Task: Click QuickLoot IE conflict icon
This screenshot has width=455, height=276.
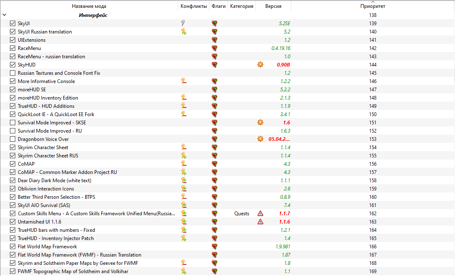Action: 183,114
